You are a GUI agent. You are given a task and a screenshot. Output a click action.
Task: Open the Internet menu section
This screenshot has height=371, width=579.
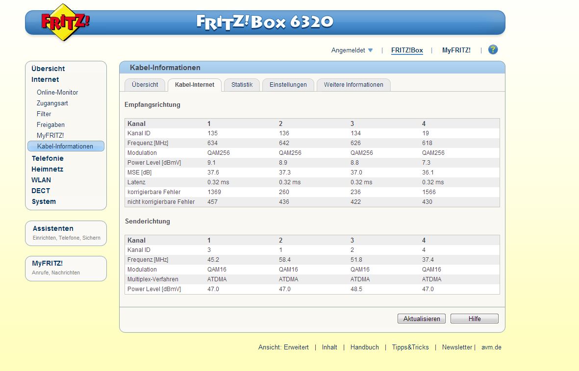(45, 79)
